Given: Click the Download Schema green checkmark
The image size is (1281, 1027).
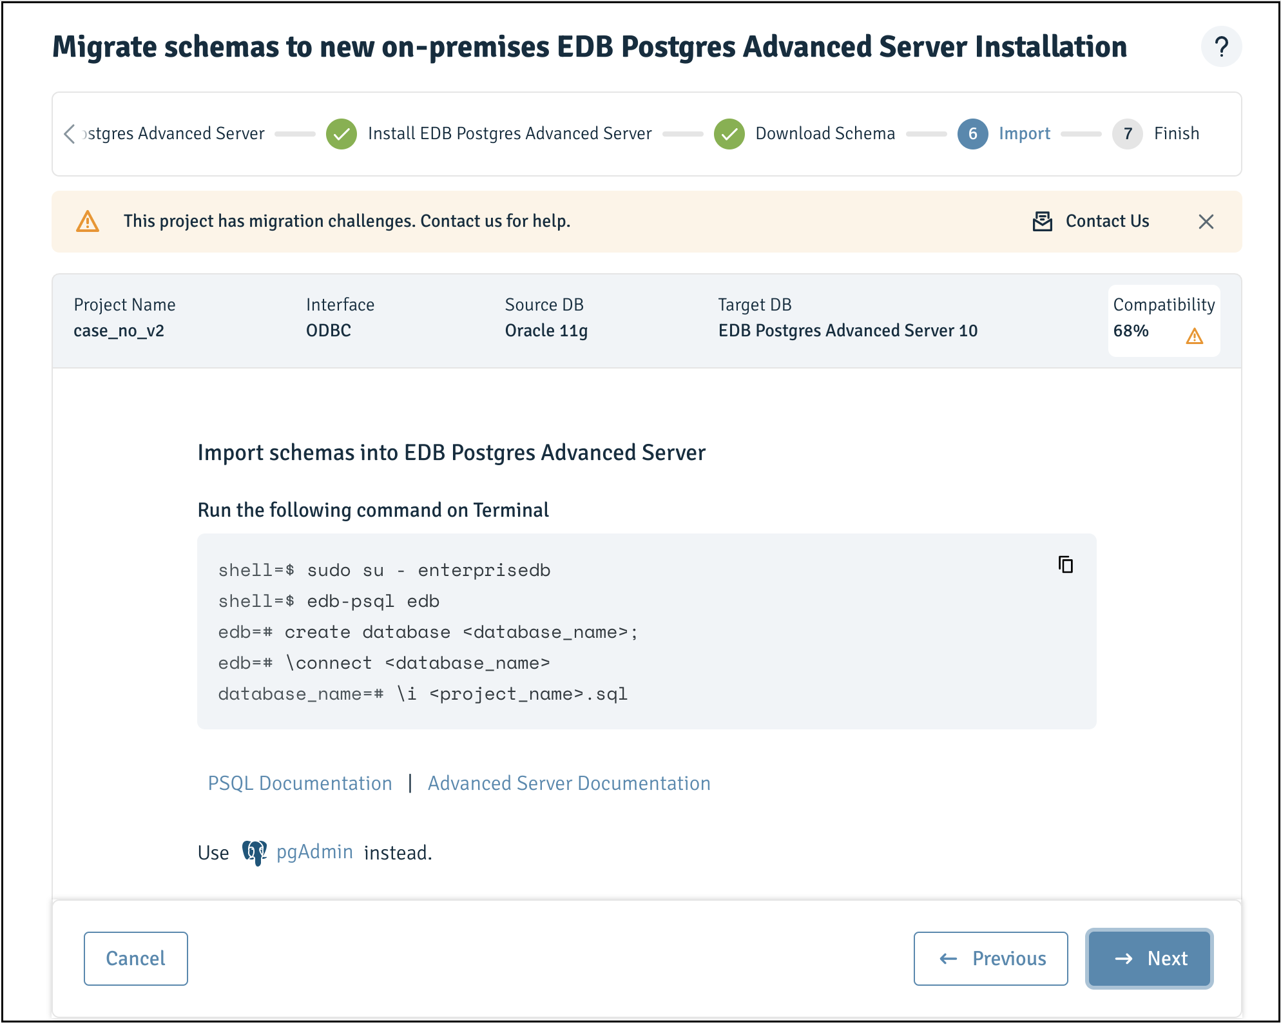Looking at the screenshot, I should [x=729, y=134].
